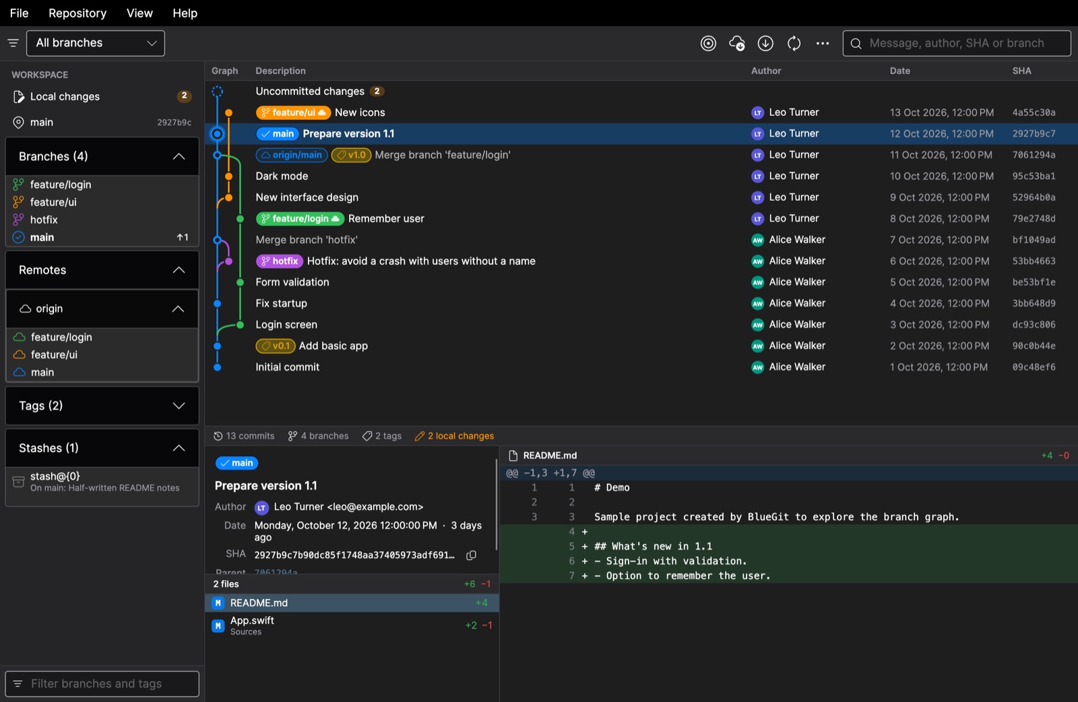Click the 2 tags summary button
The height and width of the screenshot is (702, 1078).
[x=382, y=436]
